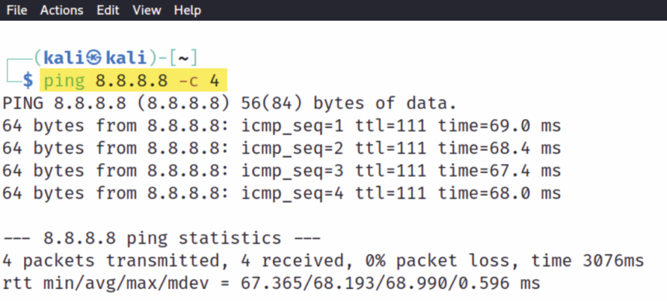
Task: Click the 8.8.8.8 ping statistics header
Action: [x=162, y=238]
